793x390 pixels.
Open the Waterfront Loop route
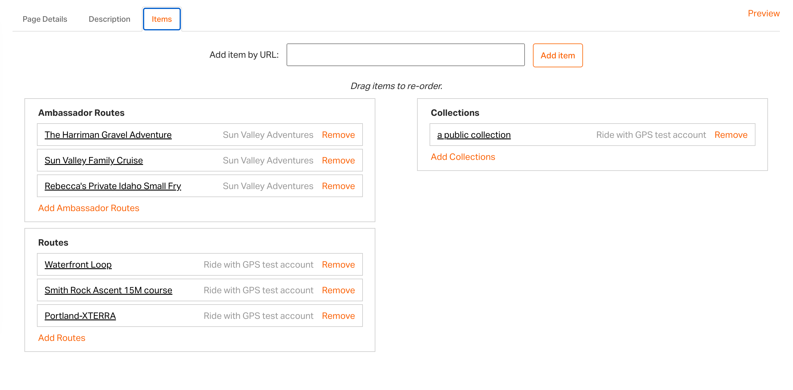(x=78, y=264)
